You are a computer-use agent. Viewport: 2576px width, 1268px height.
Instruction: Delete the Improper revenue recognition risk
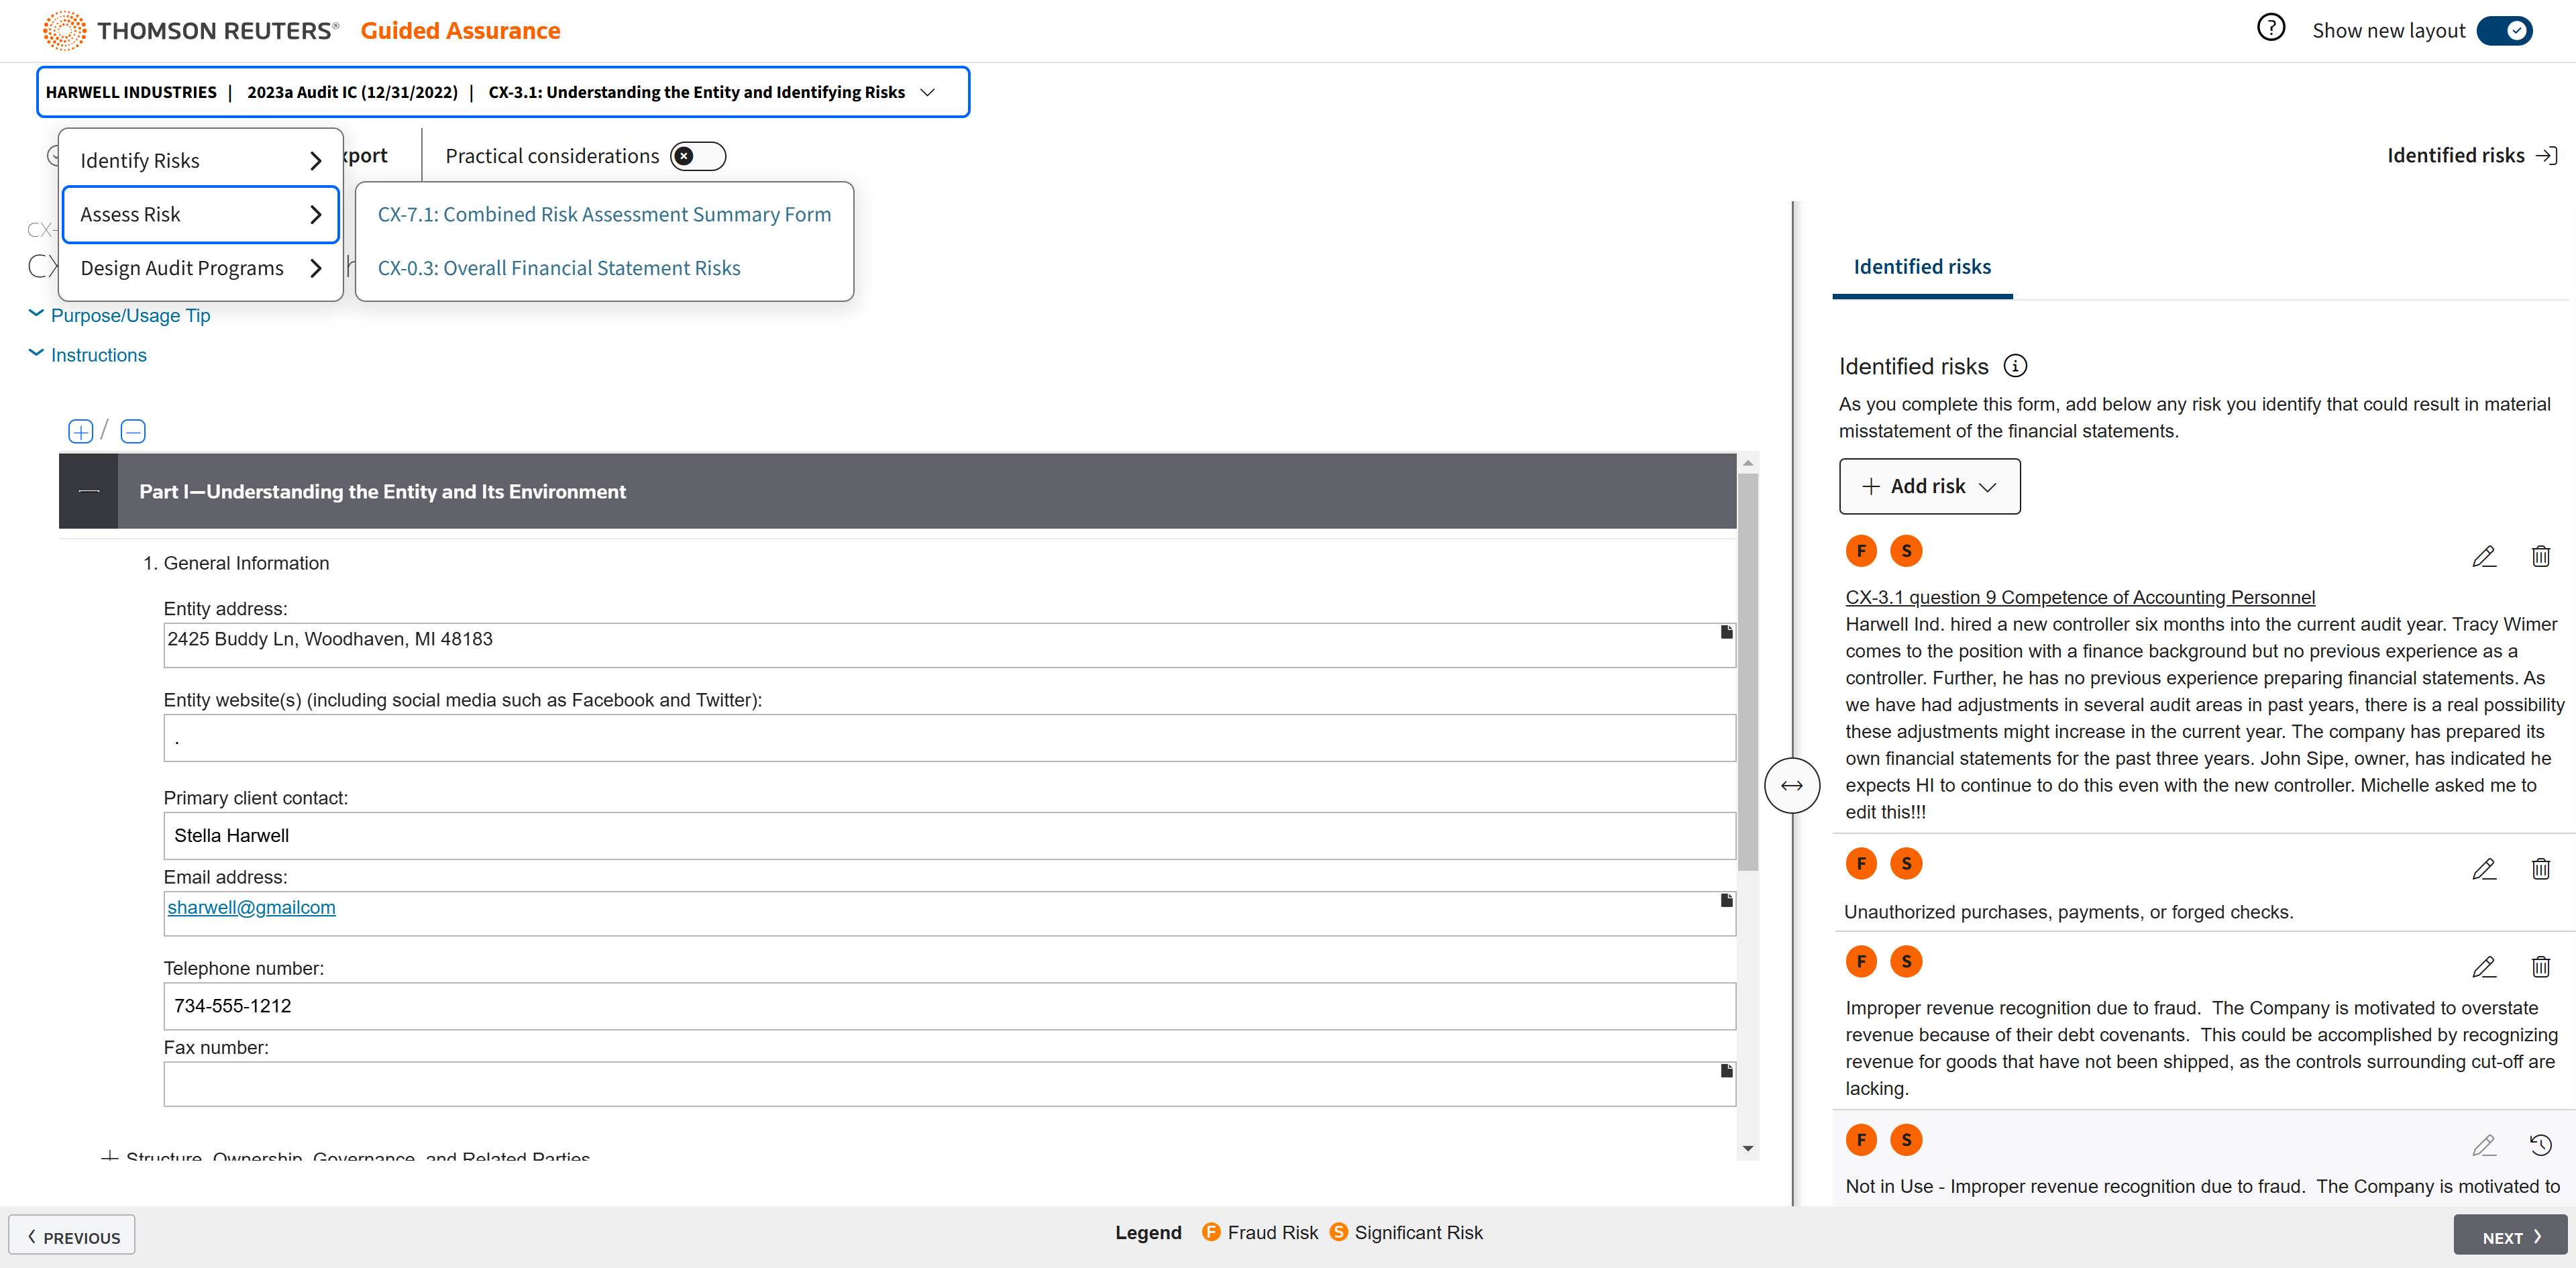click(2540, 966)
